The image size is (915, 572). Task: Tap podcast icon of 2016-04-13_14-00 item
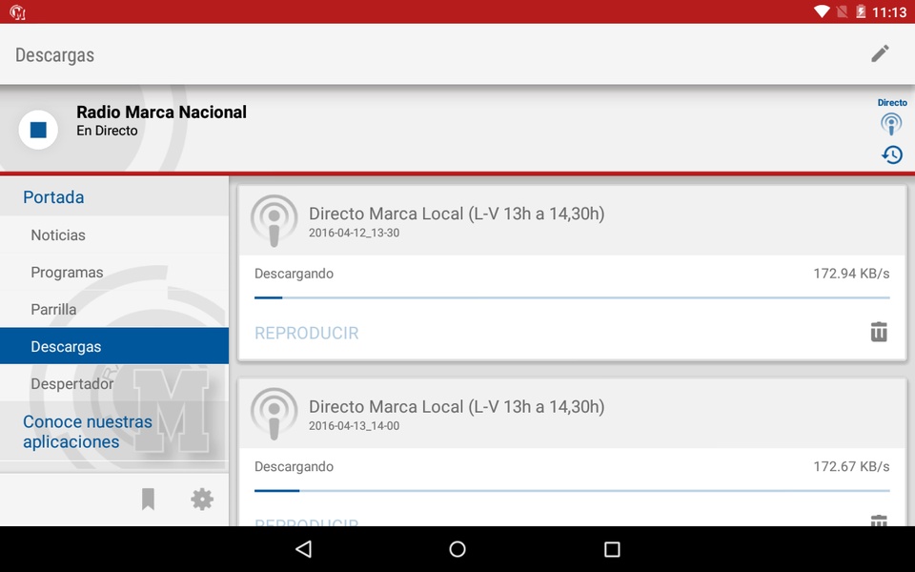tap(274, 414)
